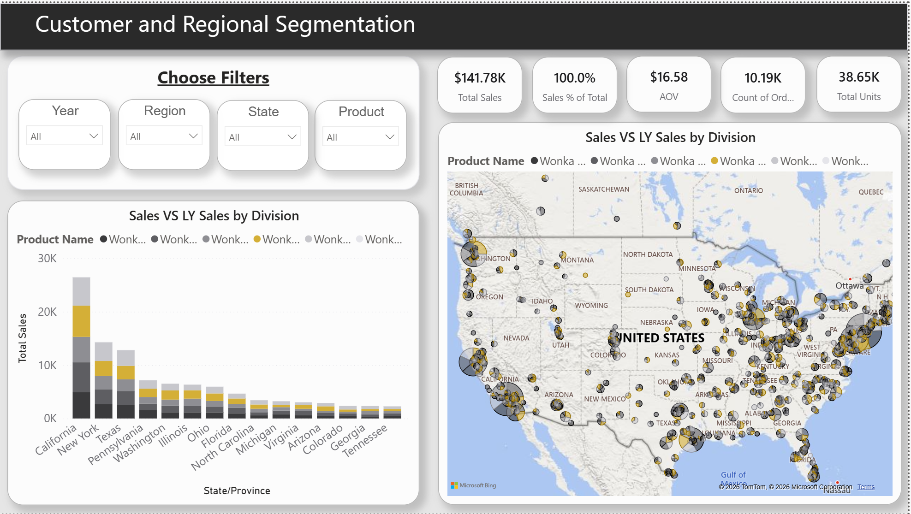Open the Year filter dropdown
Viewport: 911px width, 514px height.
(x=94, y=136)
